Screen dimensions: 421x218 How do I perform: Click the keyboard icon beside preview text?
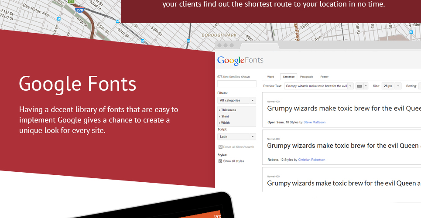(359, 86)
